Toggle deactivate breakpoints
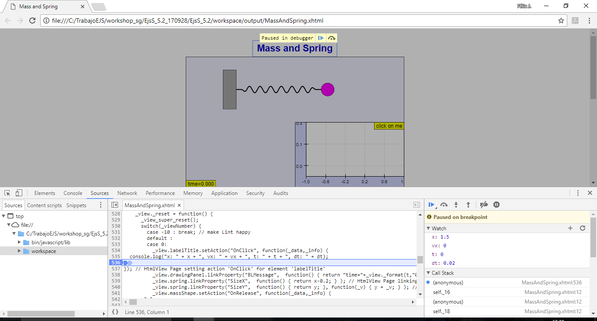Screen dimensions: 597x321 click(484, 205)
